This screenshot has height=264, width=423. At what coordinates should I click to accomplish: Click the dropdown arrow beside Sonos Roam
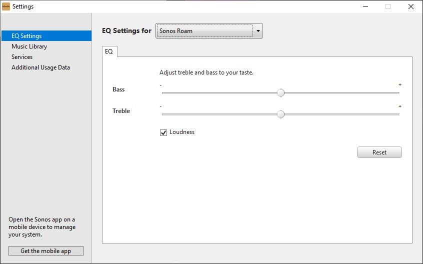(258, 30)
